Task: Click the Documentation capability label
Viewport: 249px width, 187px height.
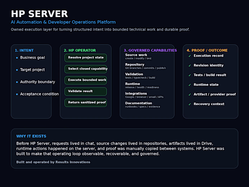Action: click(139, 103)
